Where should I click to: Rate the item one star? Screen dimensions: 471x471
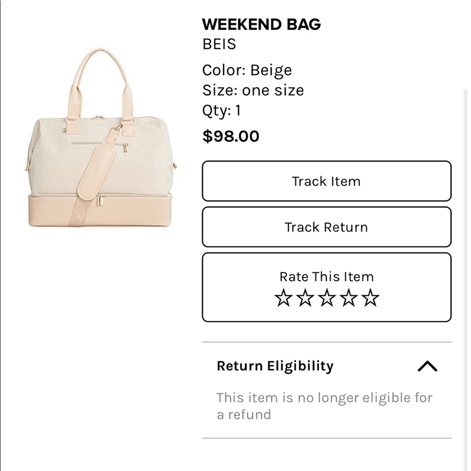(x=284, y=298)
